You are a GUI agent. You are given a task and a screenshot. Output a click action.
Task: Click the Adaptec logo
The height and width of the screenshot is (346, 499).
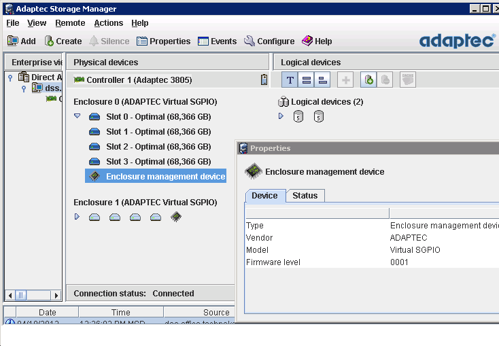point(458,41)
